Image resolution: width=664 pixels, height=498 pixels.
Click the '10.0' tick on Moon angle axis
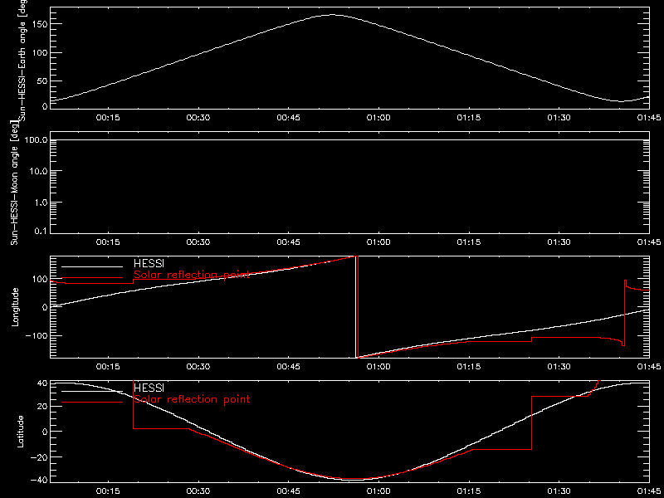coord(39,171)
